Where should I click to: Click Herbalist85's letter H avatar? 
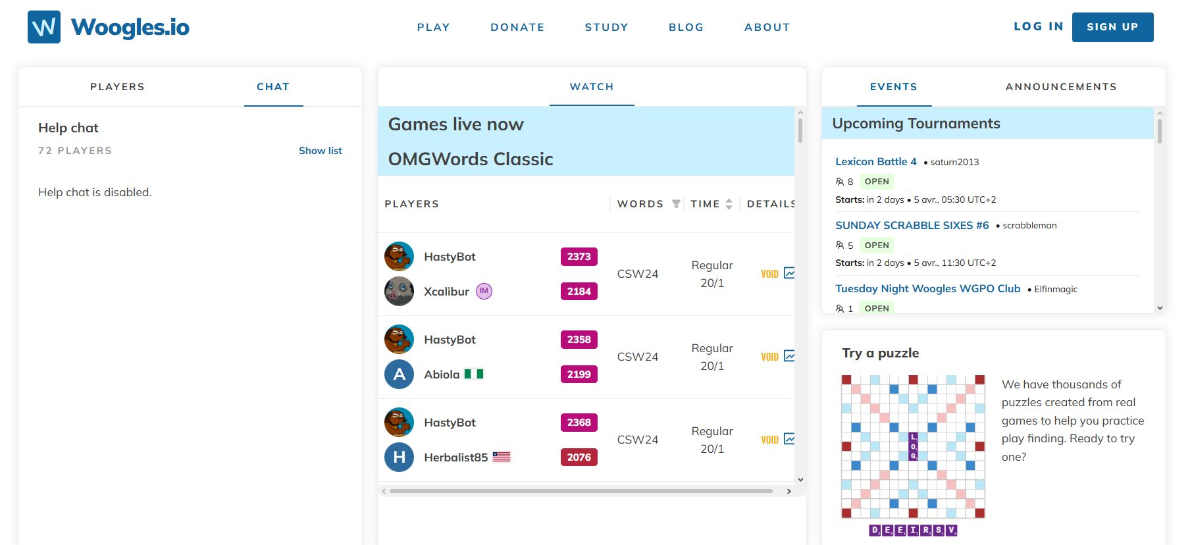399,457
